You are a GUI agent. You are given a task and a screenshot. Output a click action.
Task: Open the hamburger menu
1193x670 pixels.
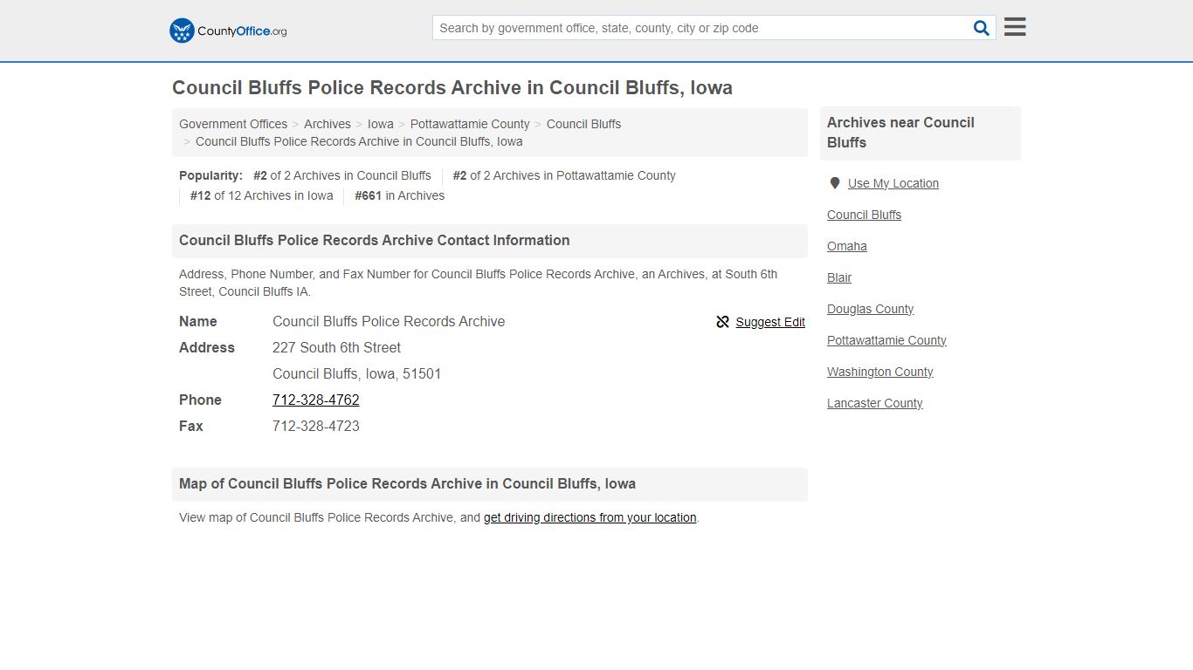click(1015, 27)
